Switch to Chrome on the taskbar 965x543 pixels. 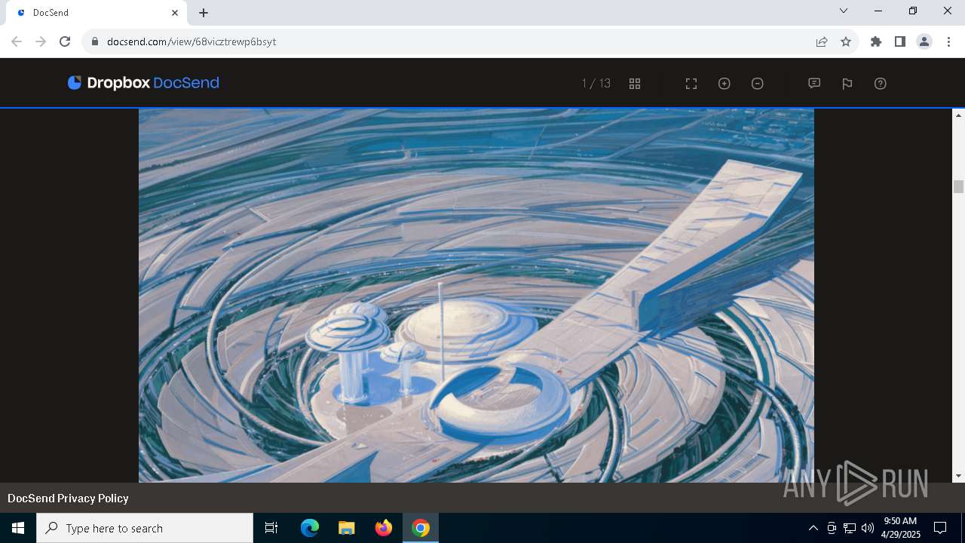[421, 528]
